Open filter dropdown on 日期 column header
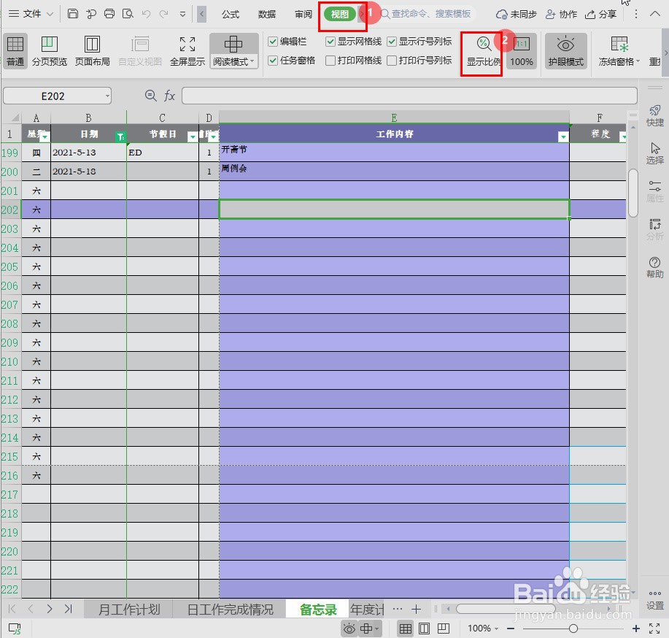The height and width of the screenshot is (638, 669). [121, 137]
